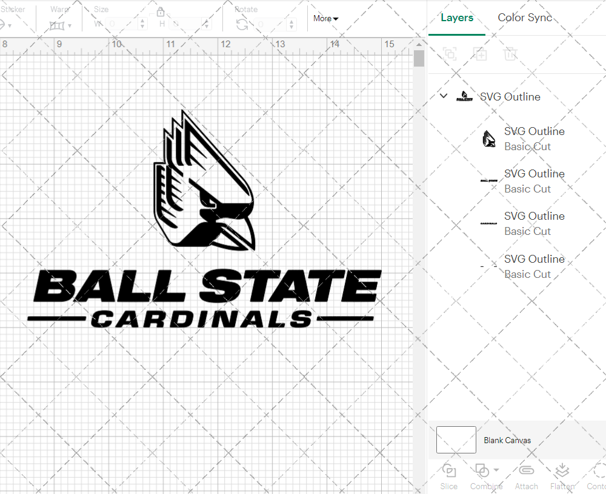This screenshot has width=606, height=494.
Task: Select the Flatten tool
Action: (x=562, y=476)
